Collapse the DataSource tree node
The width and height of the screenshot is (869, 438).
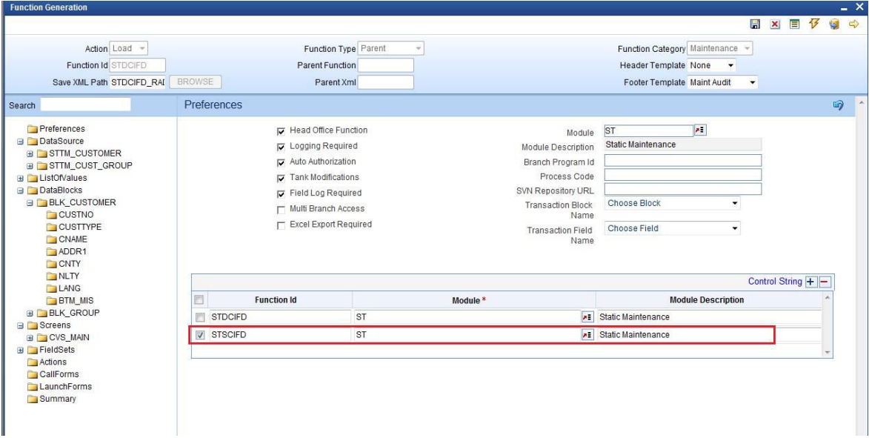pyautogui.click(x=21, y=142)
